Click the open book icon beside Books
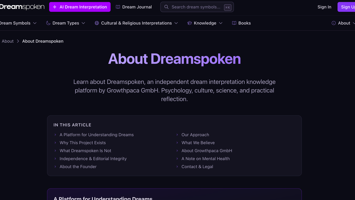 234,23
